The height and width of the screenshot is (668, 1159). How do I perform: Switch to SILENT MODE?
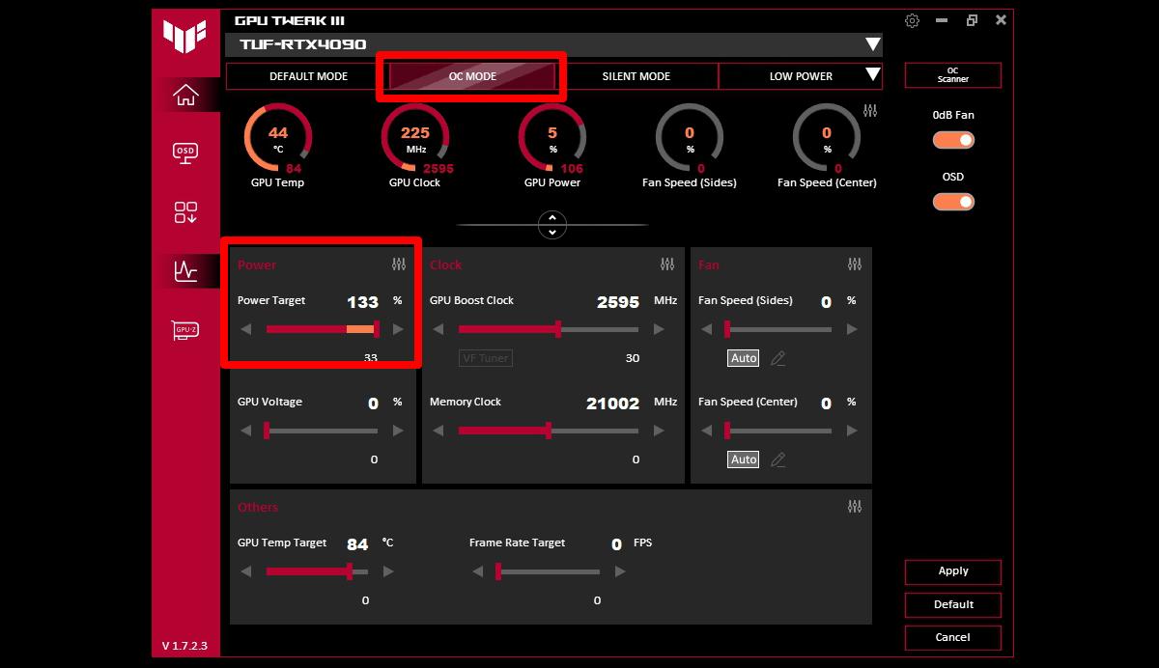point(636,76)
